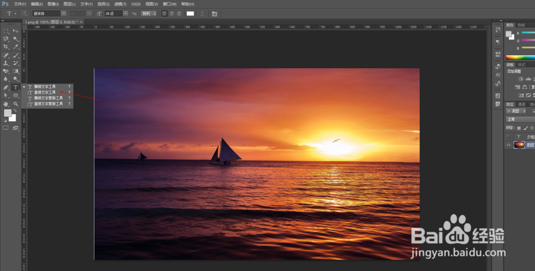Center align text

click(x=172, y=14)
